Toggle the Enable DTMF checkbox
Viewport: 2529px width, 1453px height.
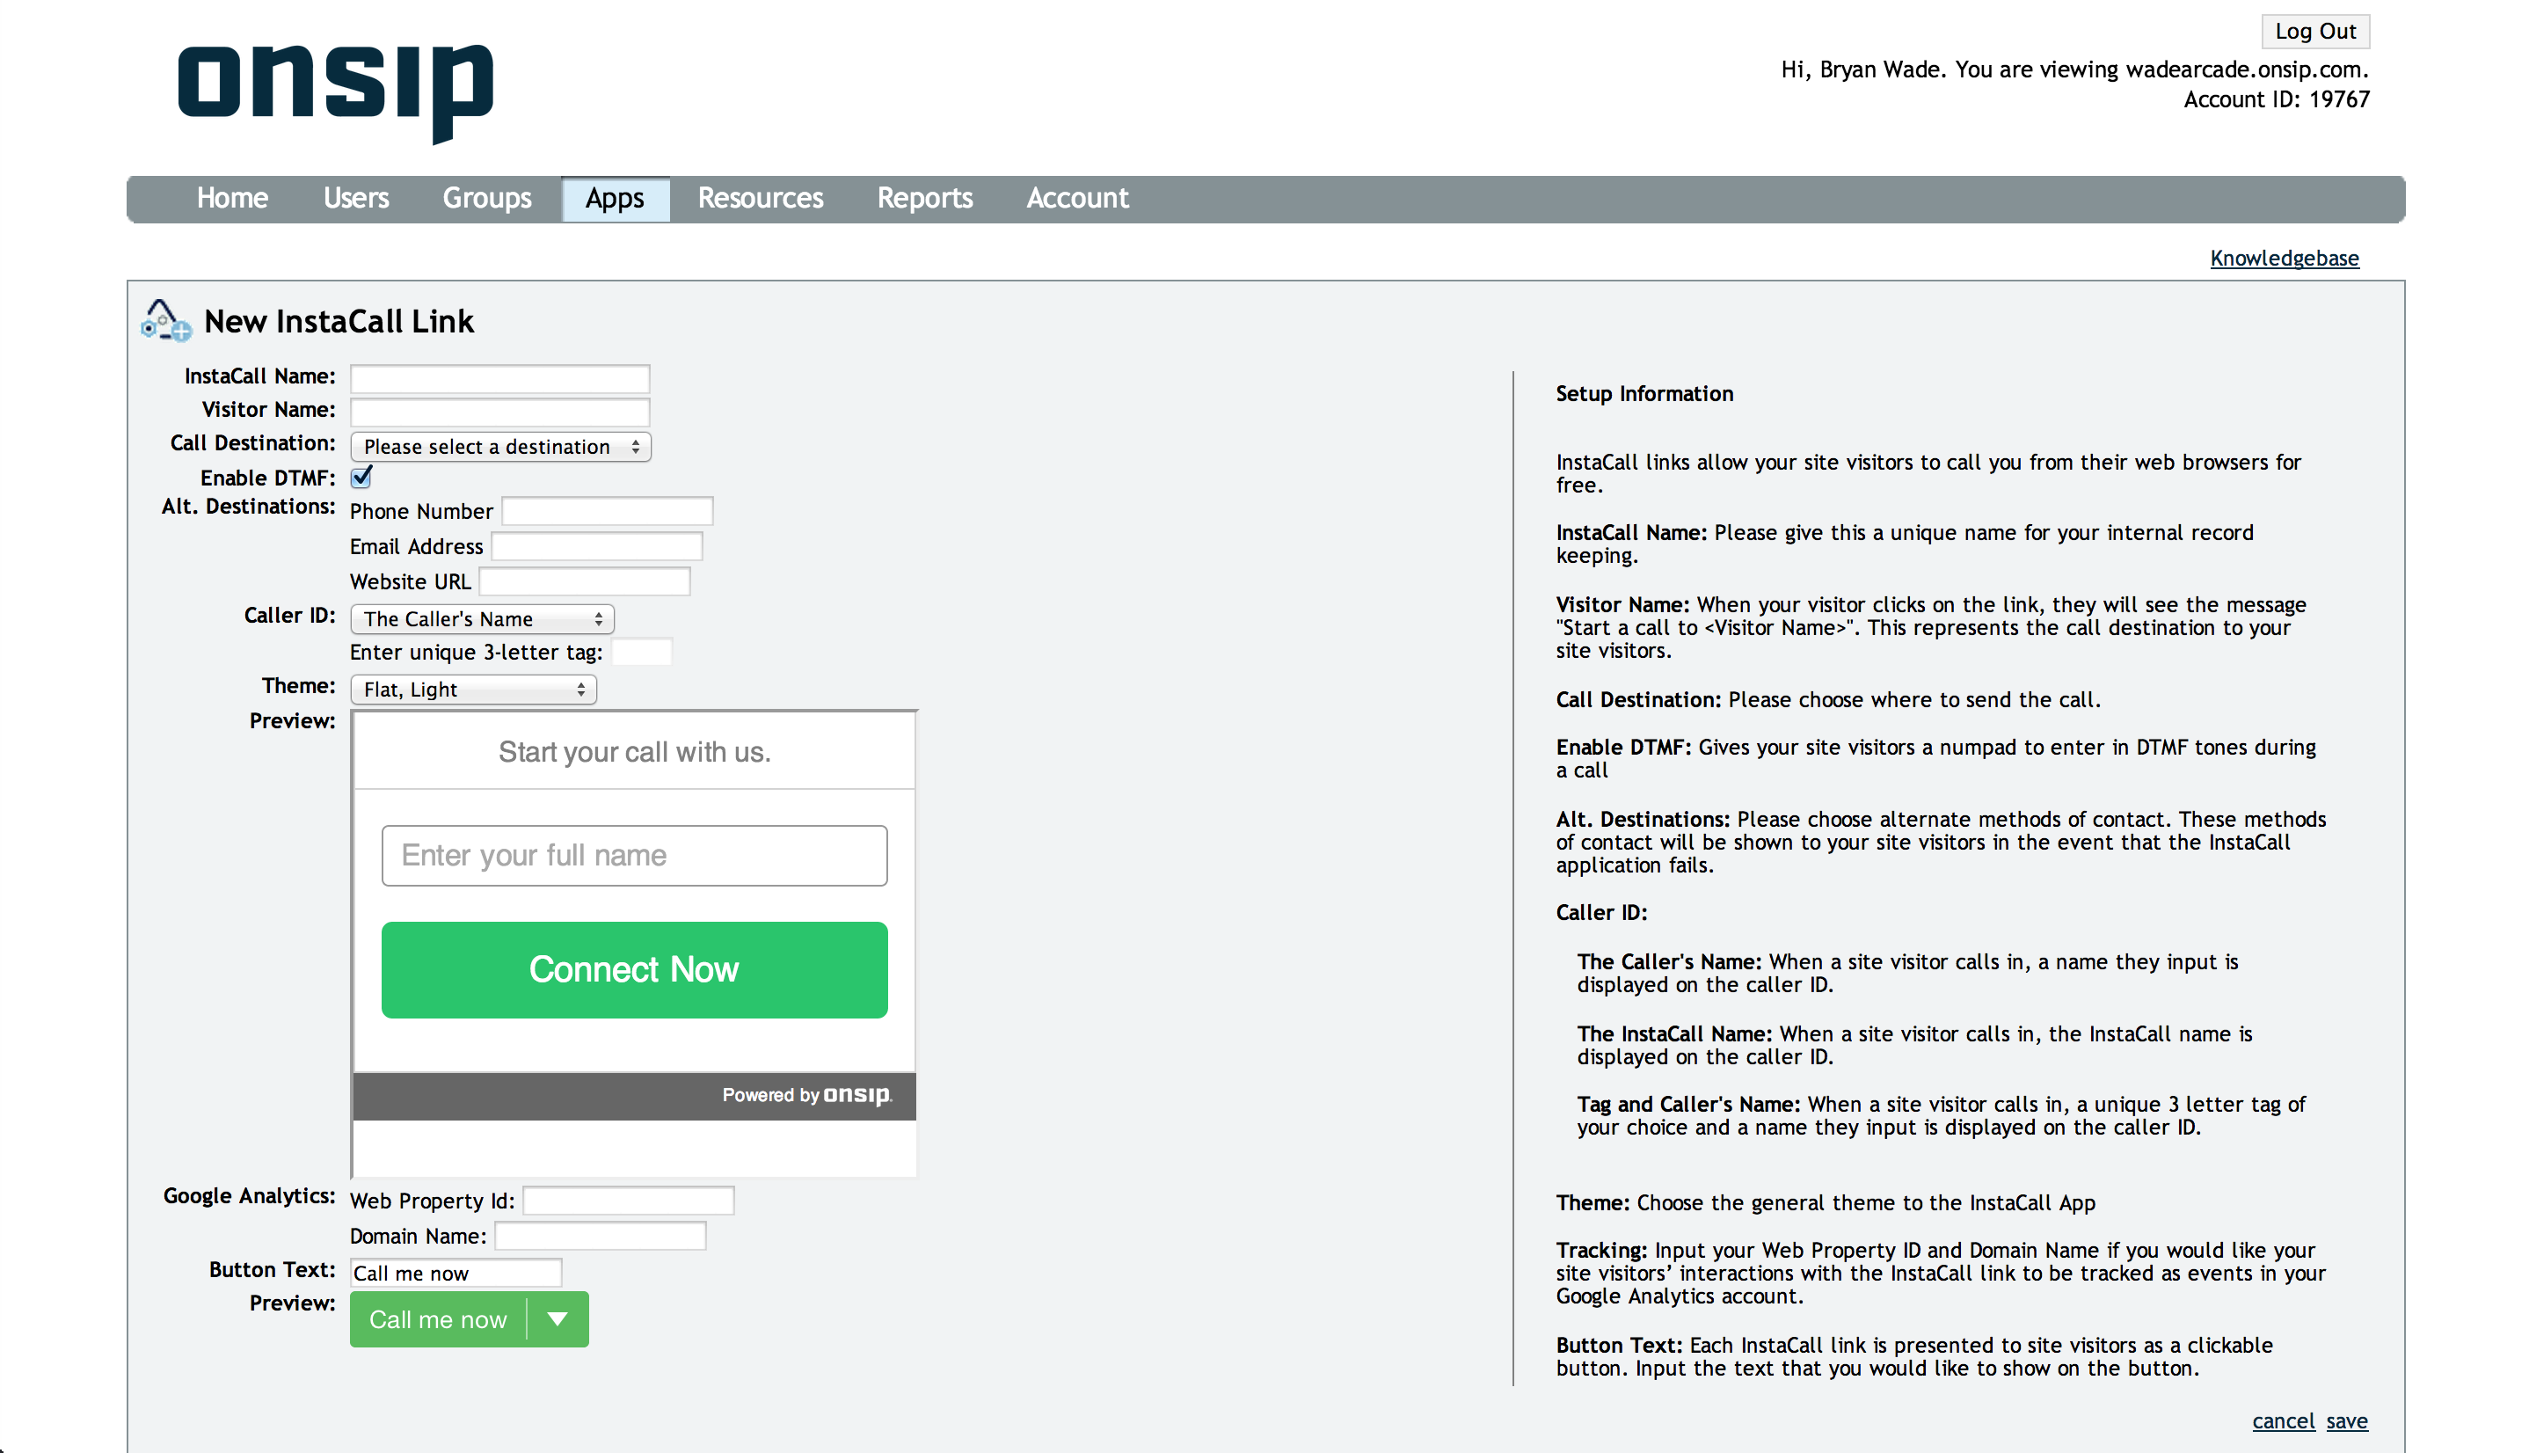tap(361, 477)
